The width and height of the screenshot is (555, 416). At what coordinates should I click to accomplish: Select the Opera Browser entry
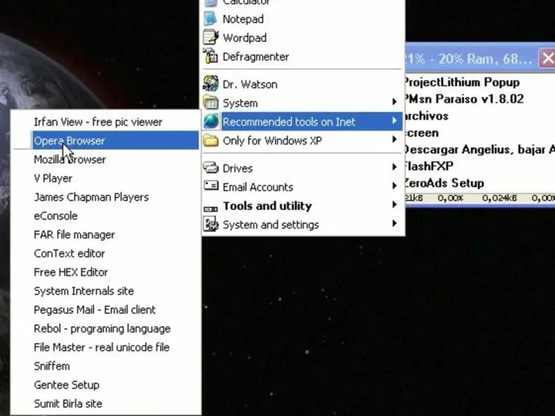pyautogui.click(x=106, y=141)
